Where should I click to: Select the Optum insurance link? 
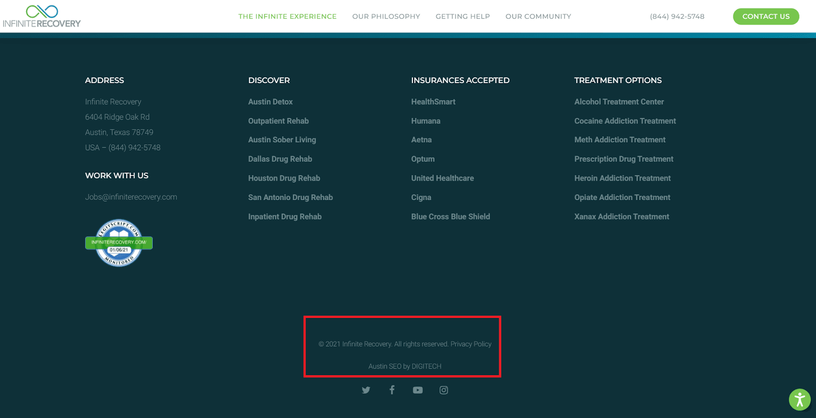(x=423, y=159)
